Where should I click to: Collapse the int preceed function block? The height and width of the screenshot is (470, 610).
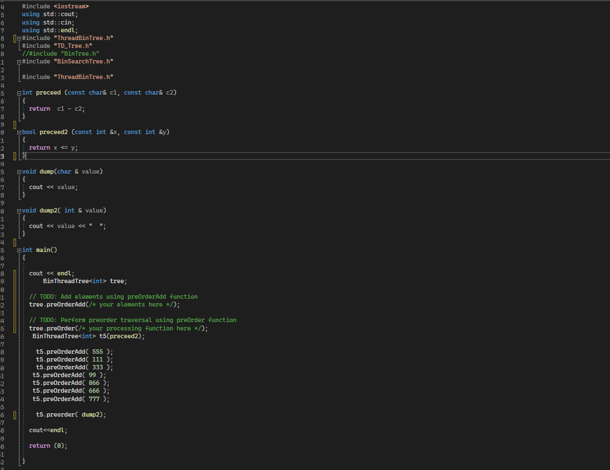tap(19, 93)
